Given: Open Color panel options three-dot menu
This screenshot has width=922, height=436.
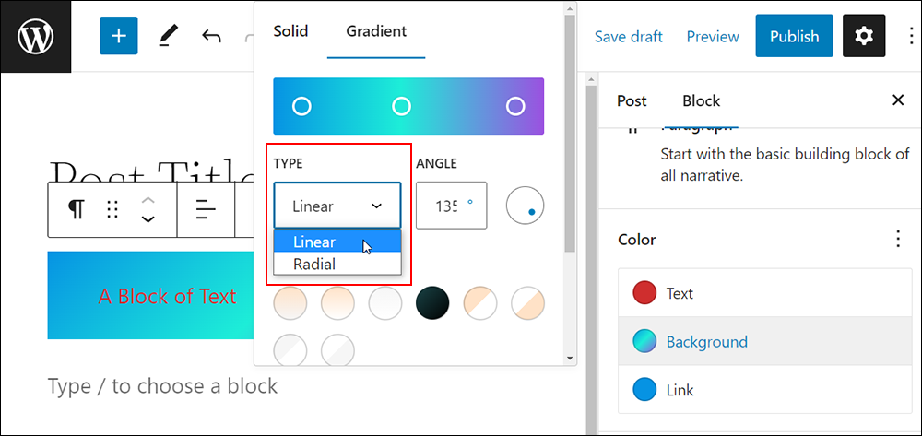Looking at the screenshot, I should [898, 239].
